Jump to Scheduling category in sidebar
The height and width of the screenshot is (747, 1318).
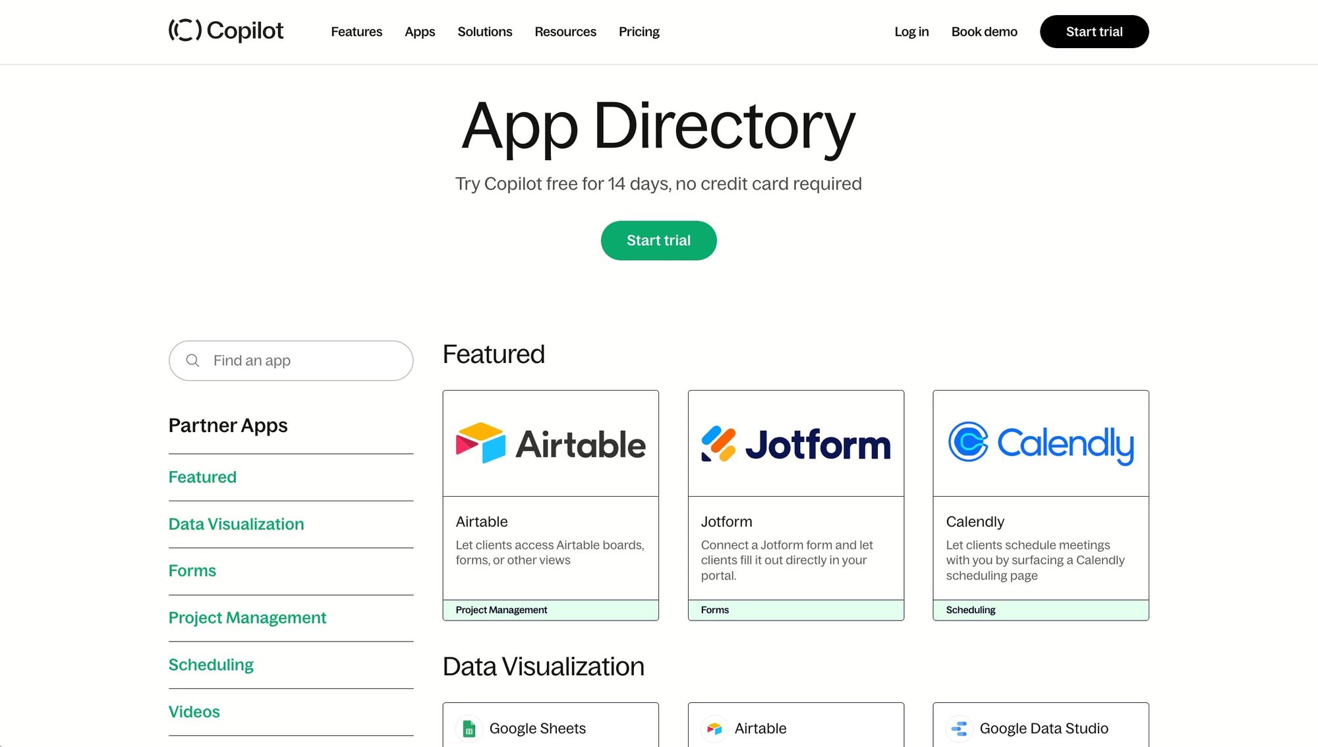211,665
